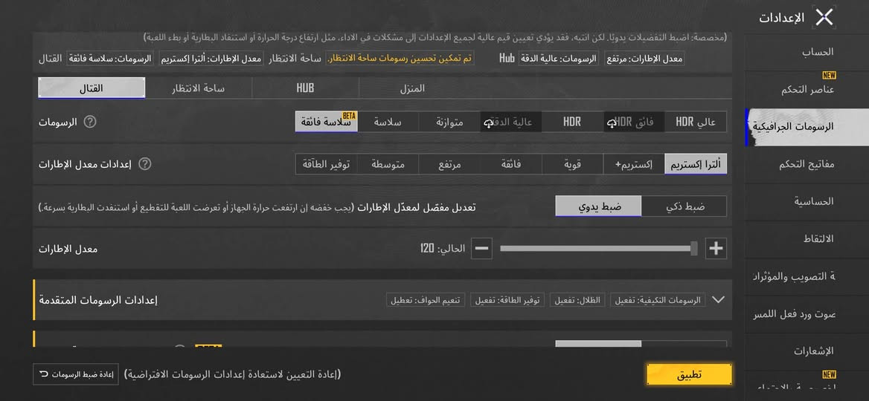Image resolution: width=869 pixels, height=401 pixels.
Task: Open عناصر التحكم in the sidebar
Action: click(807, 90)
